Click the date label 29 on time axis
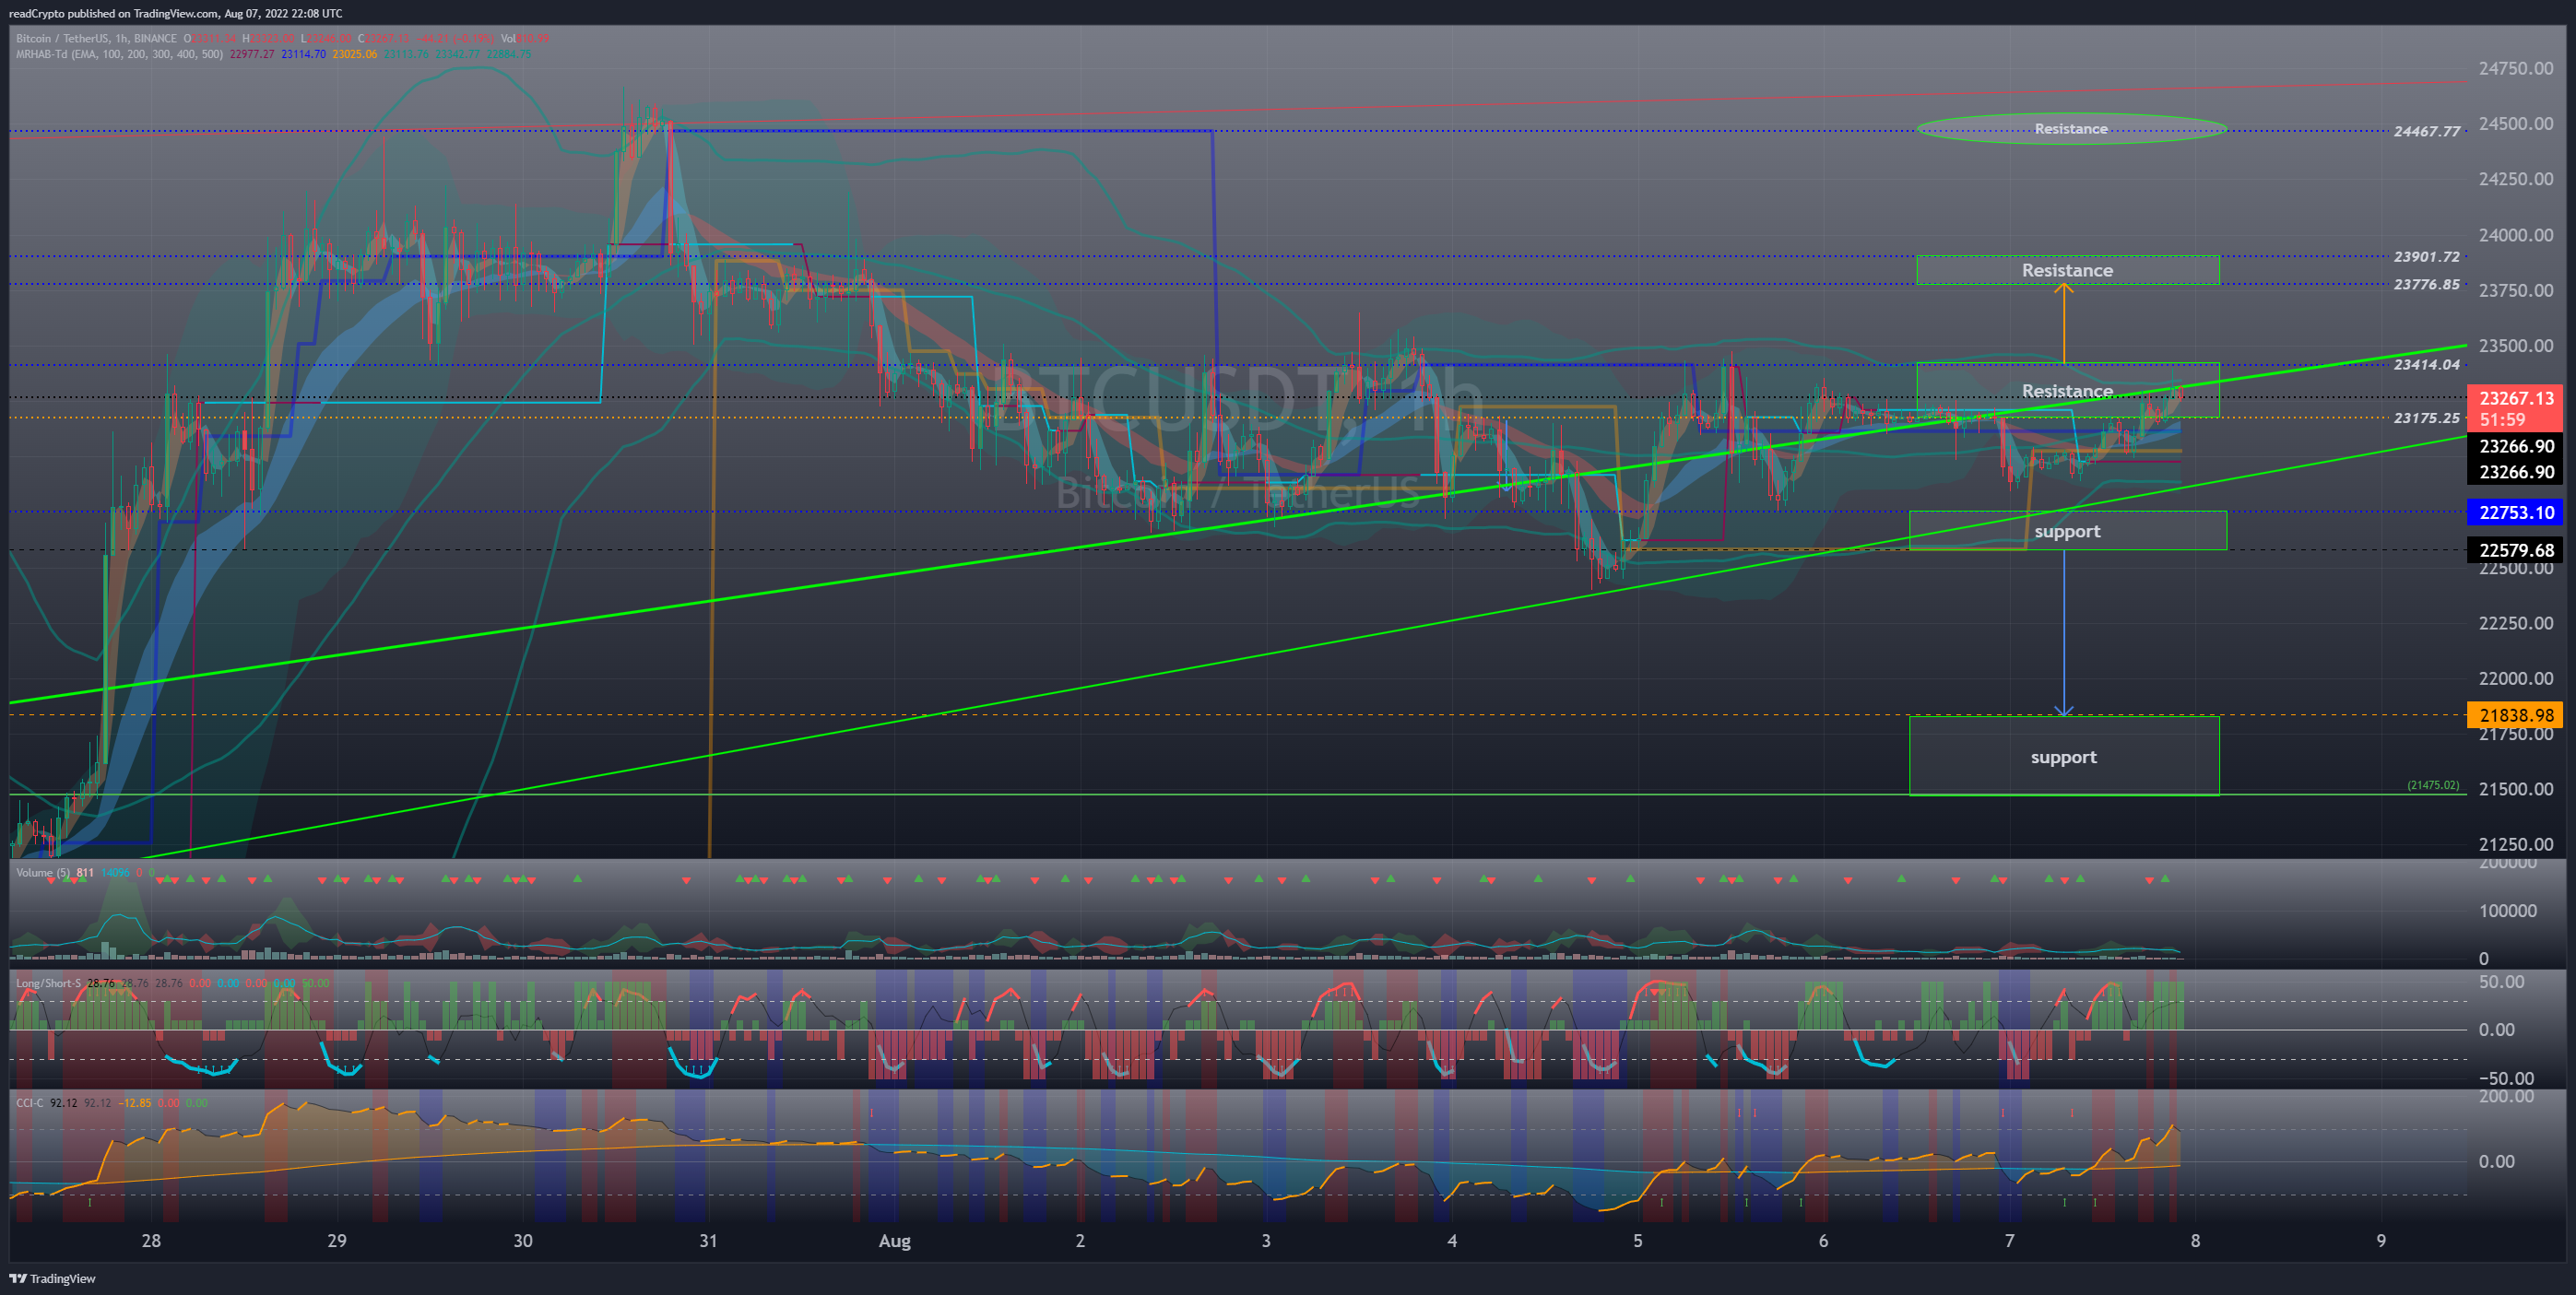Viewport: 2576px width, 1295px height. point(337,1241)
